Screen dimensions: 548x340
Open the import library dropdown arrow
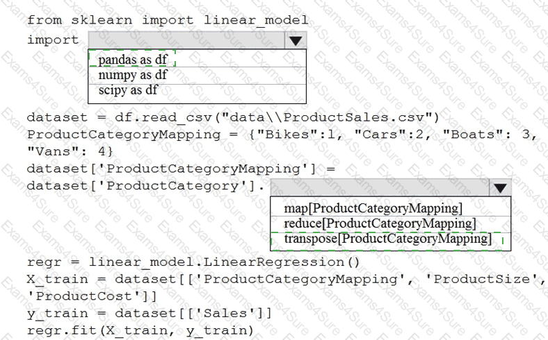(296, 40)
